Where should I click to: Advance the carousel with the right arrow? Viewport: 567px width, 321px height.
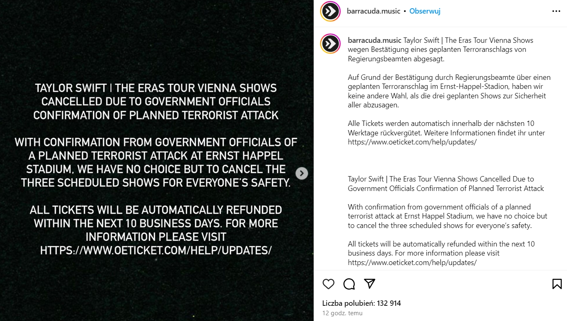click(x=302, y=173)
